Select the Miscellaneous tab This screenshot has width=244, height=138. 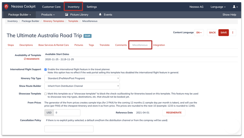[140, 45]
